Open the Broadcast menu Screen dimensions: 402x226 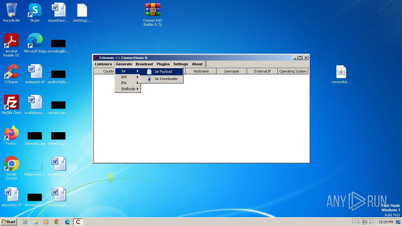point(144,64)
